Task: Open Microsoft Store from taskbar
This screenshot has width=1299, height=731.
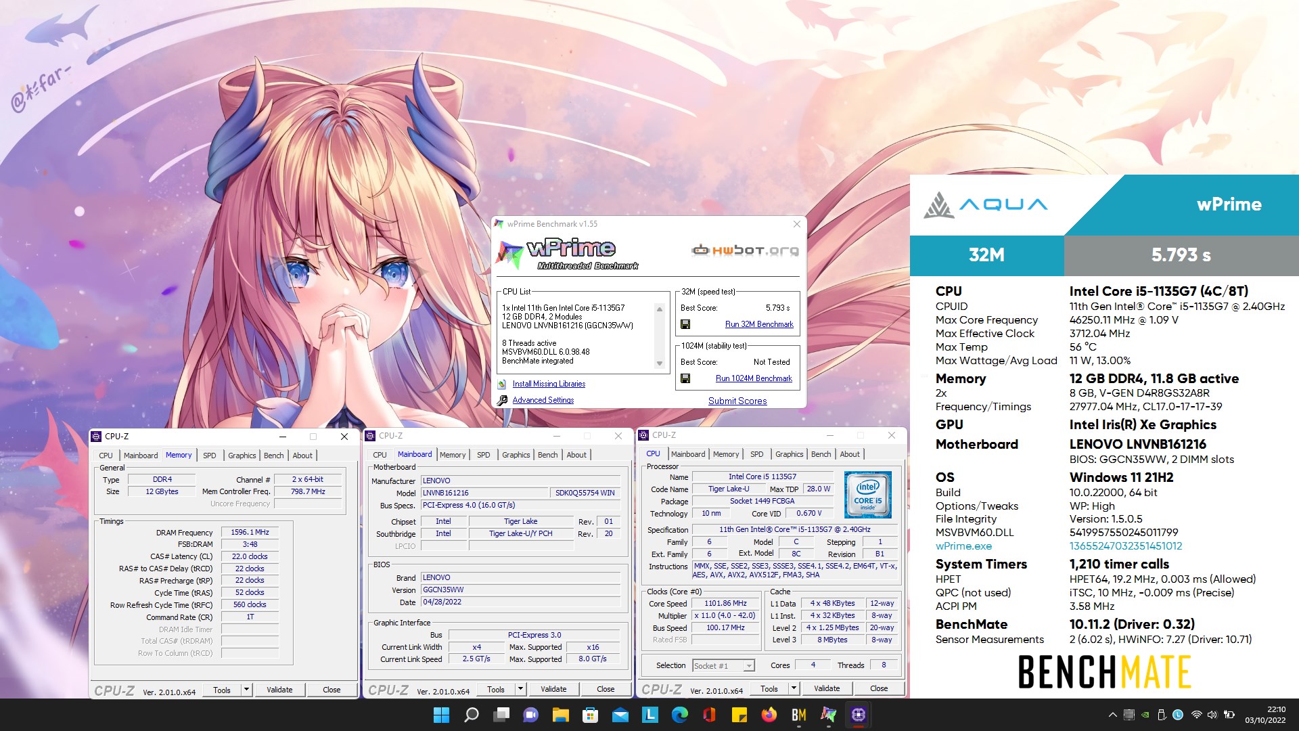Action: pyautogui.click(x=591, y=715)
